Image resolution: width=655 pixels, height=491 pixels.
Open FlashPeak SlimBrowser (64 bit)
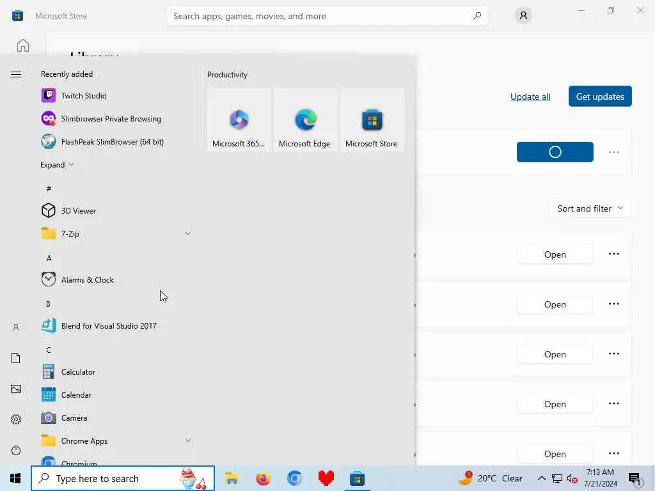tap(116, 141)
